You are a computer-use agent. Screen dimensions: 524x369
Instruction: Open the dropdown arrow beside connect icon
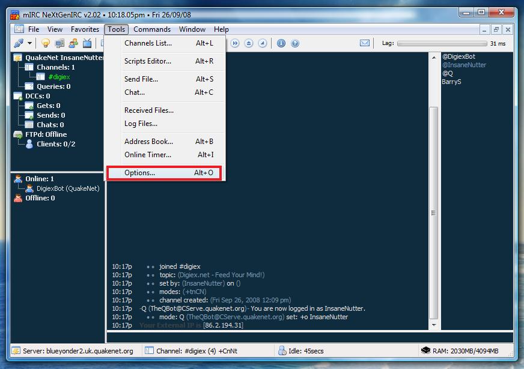(29, 43)
